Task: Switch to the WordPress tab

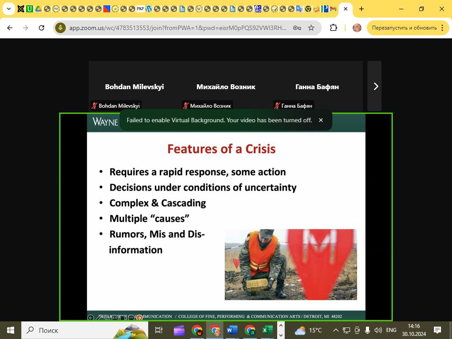Action: click(149, 9)
